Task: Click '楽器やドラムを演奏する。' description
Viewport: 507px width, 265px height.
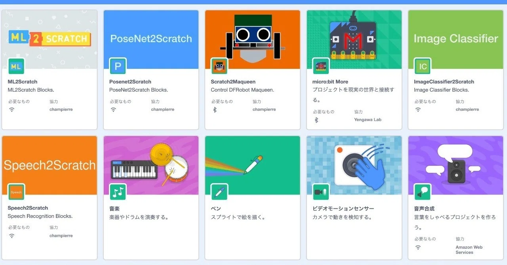Action: 139,217
